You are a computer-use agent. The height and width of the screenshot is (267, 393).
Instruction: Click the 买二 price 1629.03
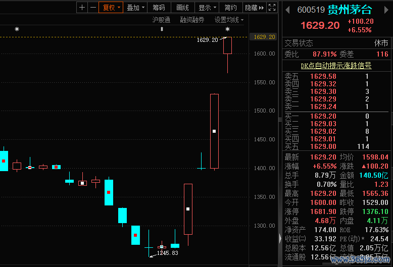[x=323, y=124]
